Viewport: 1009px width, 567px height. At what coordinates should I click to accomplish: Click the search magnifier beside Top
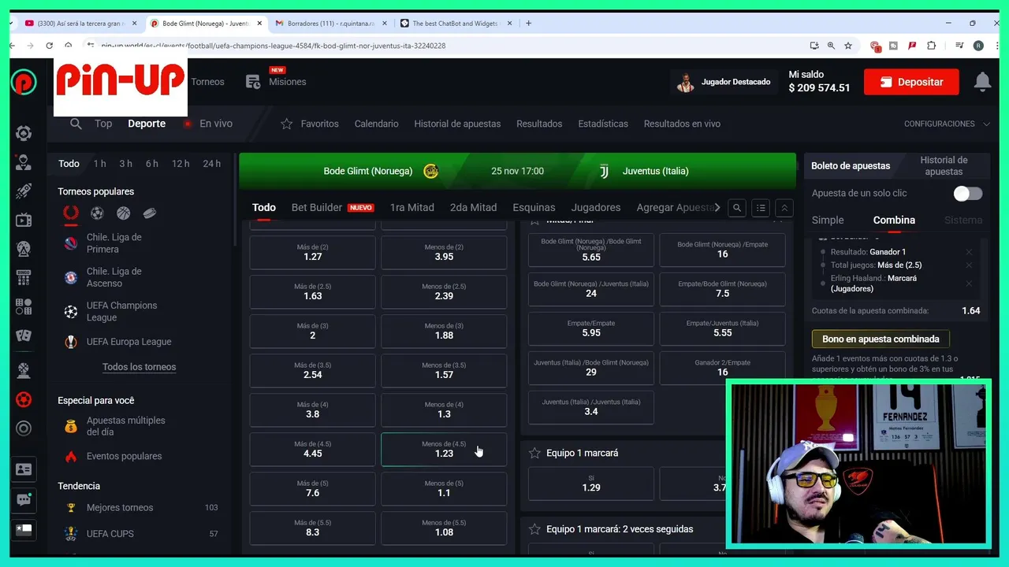[76, 124]
